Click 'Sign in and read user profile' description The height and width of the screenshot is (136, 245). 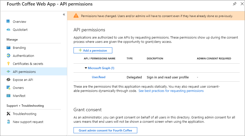click(x=168, y=77)
